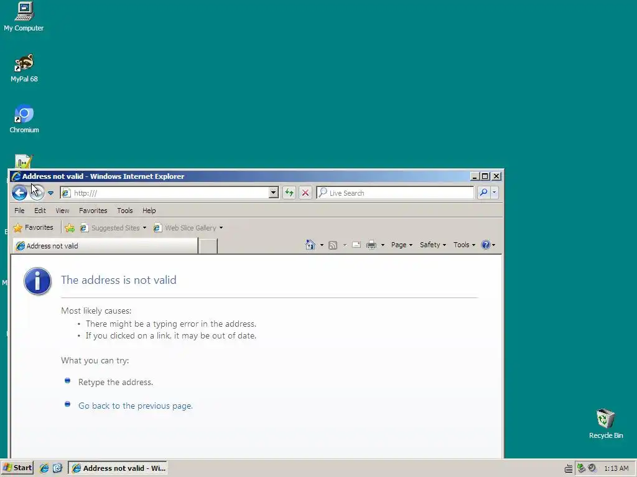The width and height of the screenshot is (637, 477).
Task: Open the recent pages dropdown arrow
Action: pos(51,193)
